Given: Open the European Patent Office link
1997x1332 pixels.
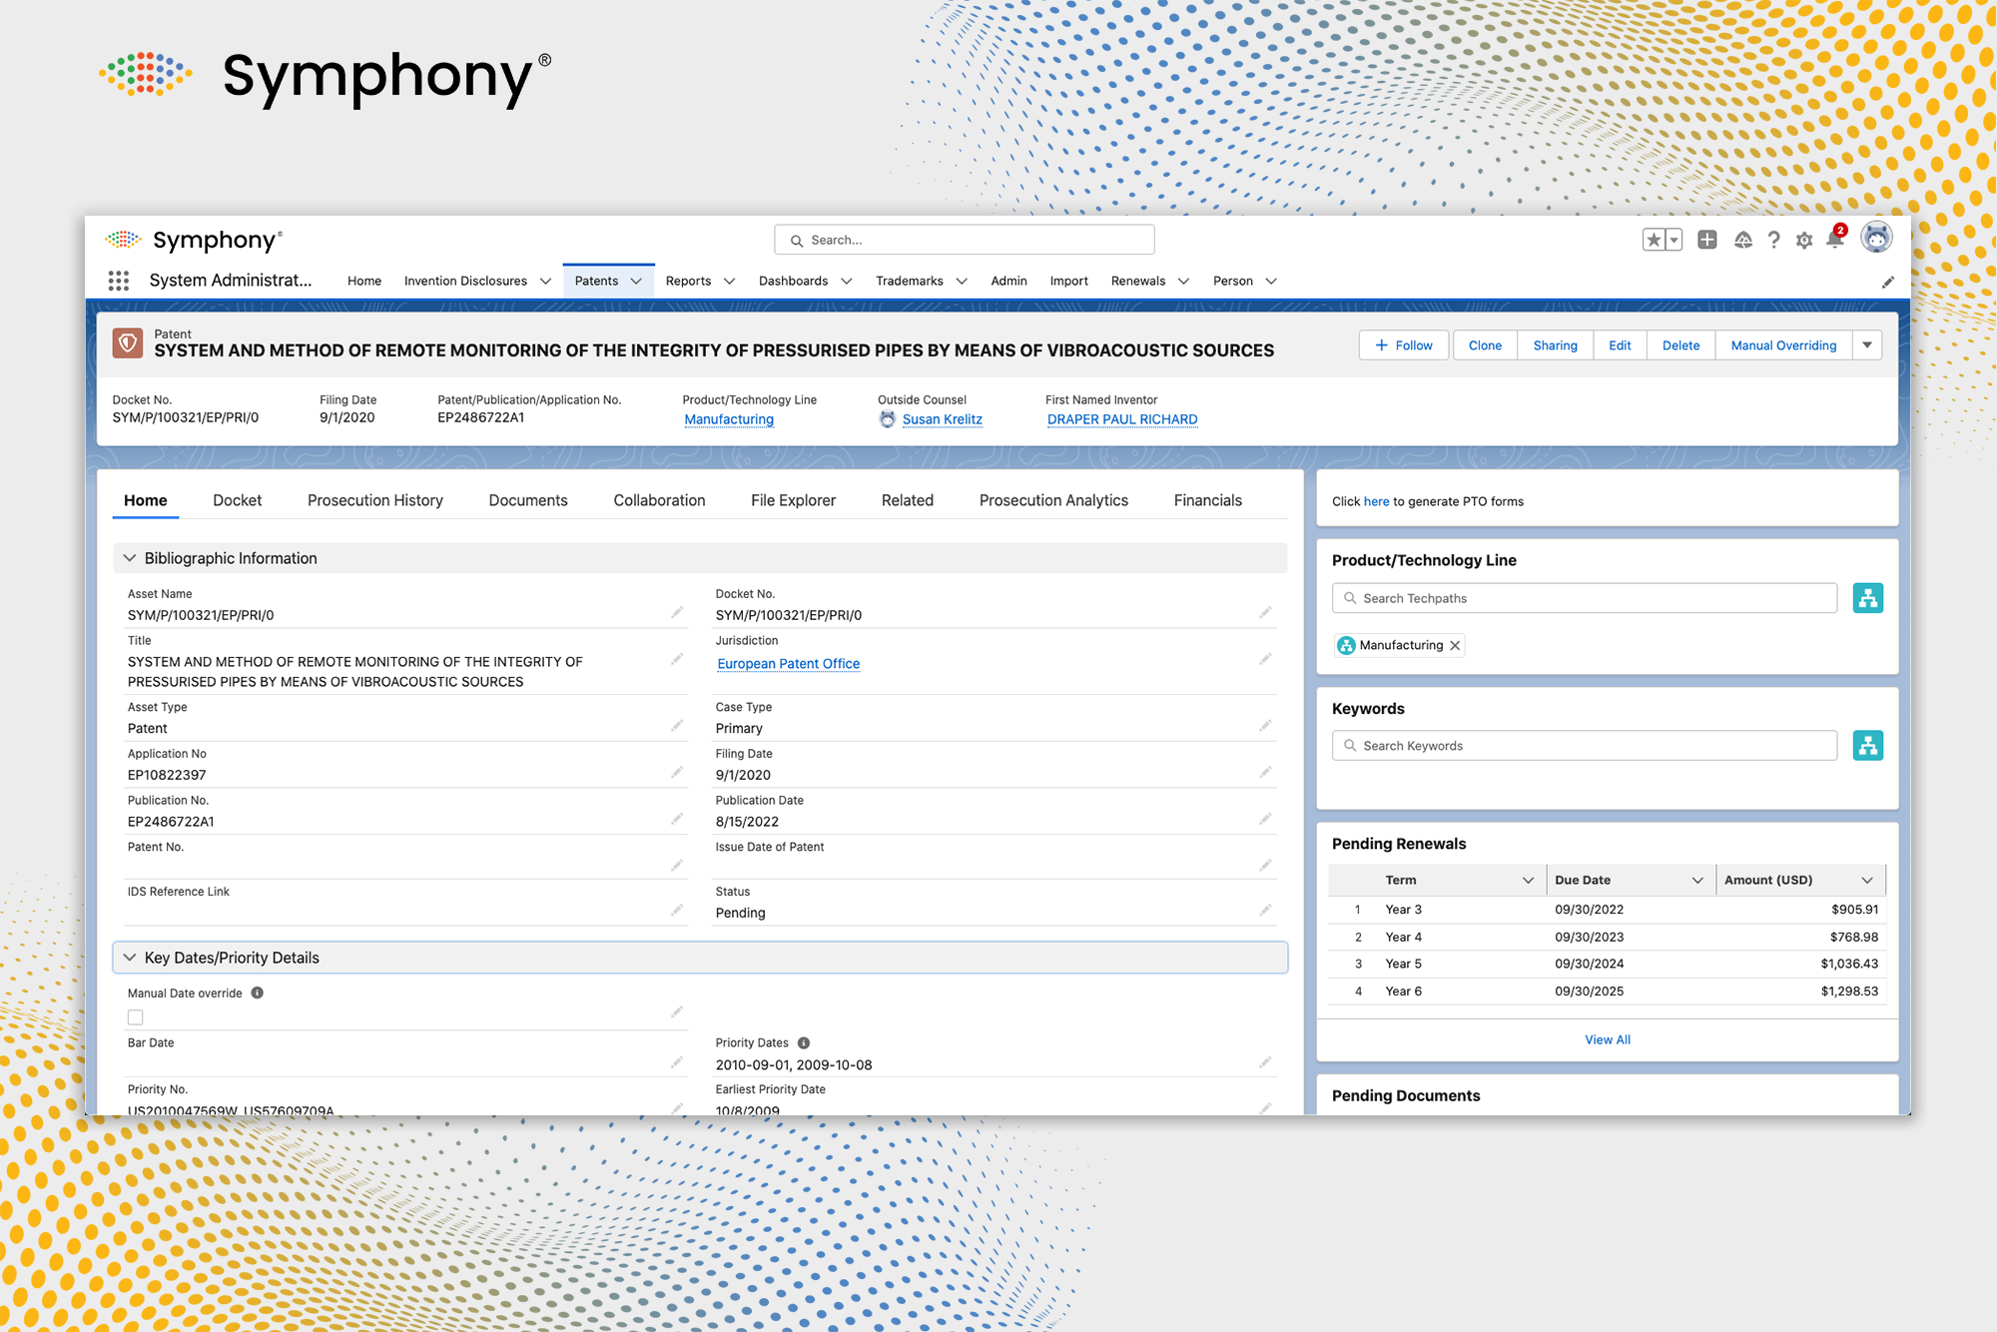Looking at the screenshot, I should (788, 663).
